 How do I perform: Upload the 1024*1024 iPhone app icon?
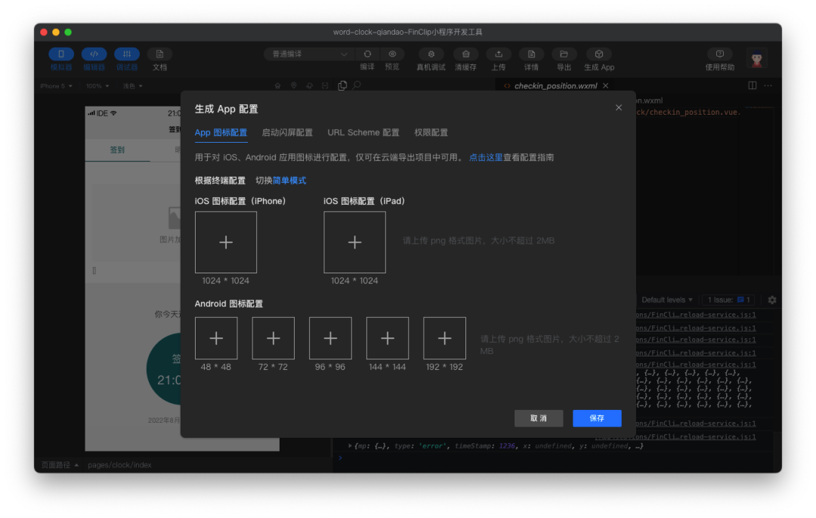226,242
